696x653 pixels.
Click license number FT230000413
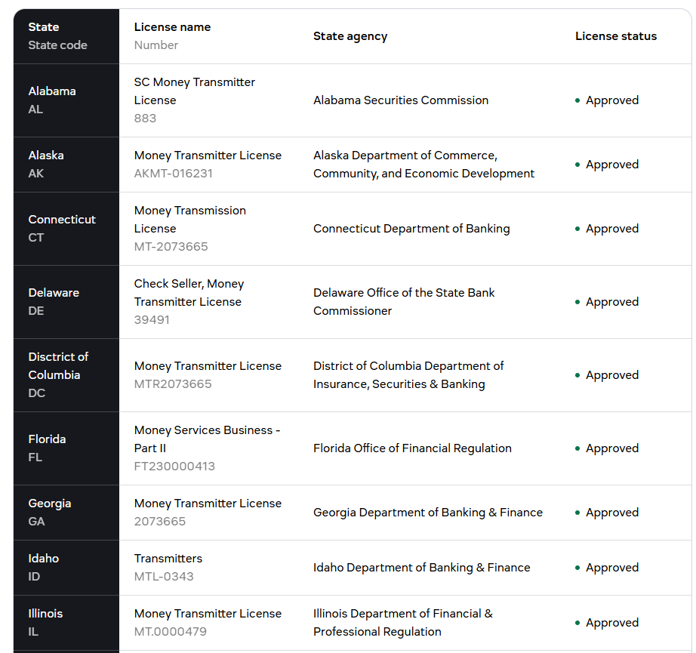[x=174, y=467]
